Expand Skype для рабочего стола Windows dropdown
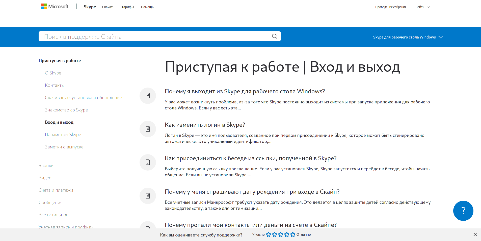This screenshot has width=481, height=241. click(408, 37)
